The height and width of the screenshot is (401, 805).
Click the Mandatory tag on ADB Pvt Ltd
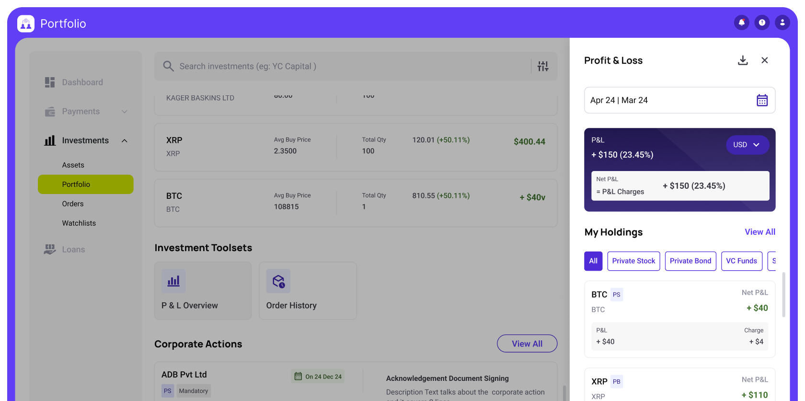click(194, 391)
